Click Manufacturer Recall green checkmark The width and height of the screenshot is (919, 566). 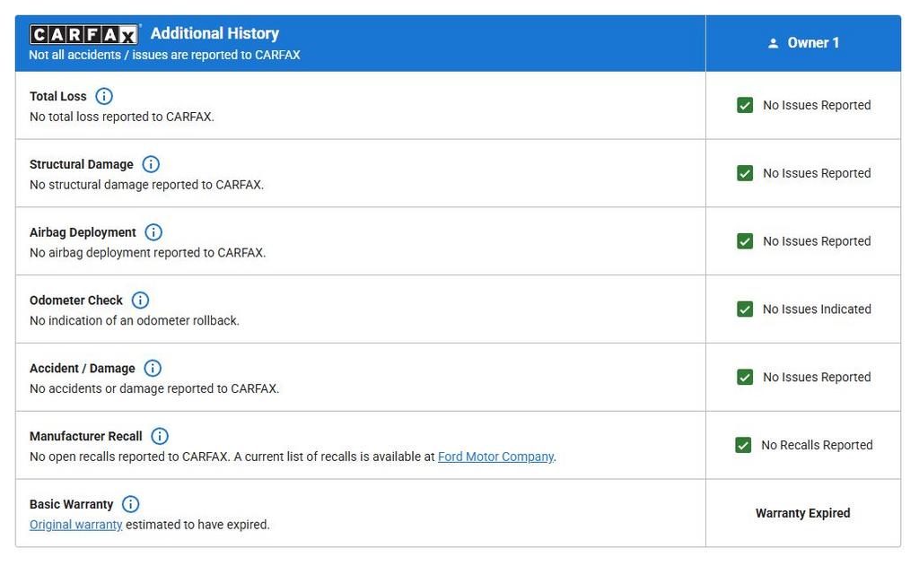click(743, 445)
